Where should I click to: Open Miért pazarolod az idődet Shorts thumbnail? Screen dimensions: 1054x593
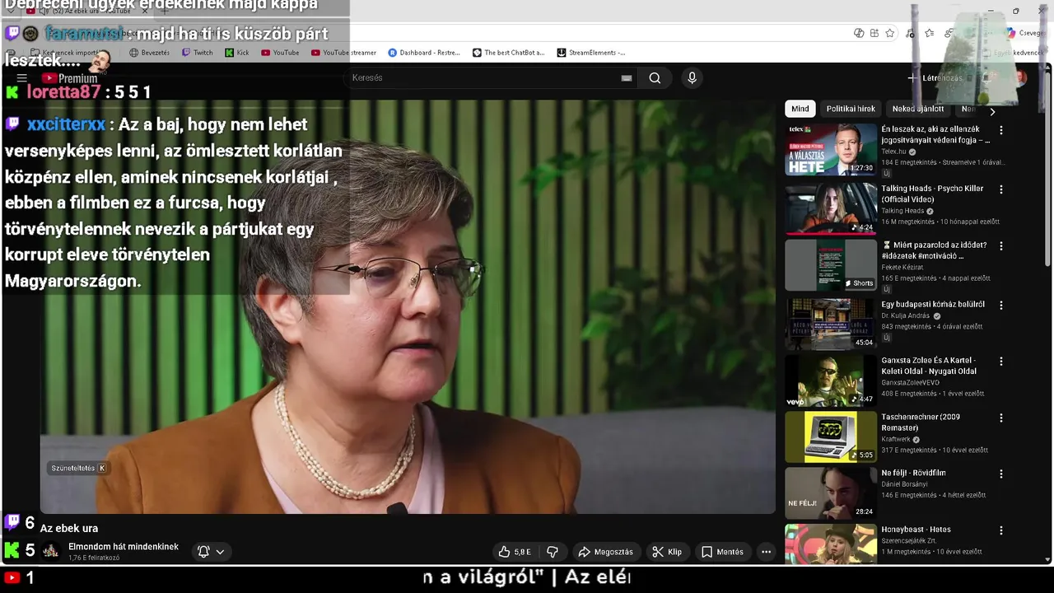[830, 265]
